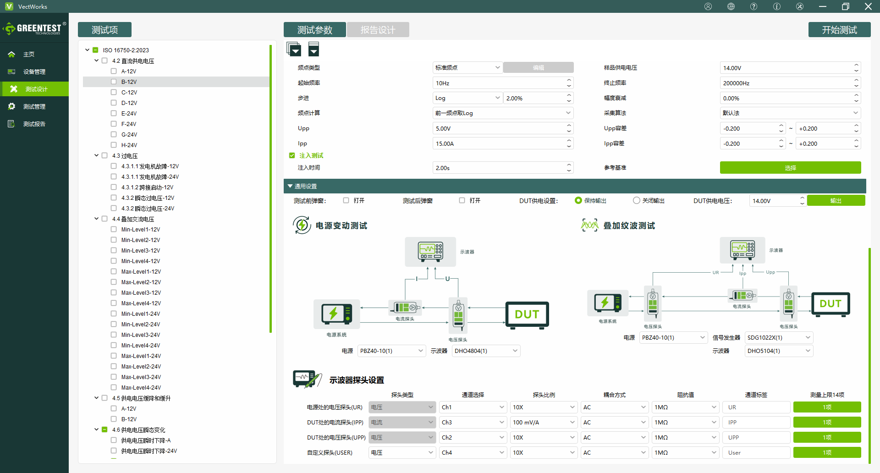Click the stacked pages dropdown icon
Image resolution: width=880 pixels, height=473 pixels.
coord(294,49)
